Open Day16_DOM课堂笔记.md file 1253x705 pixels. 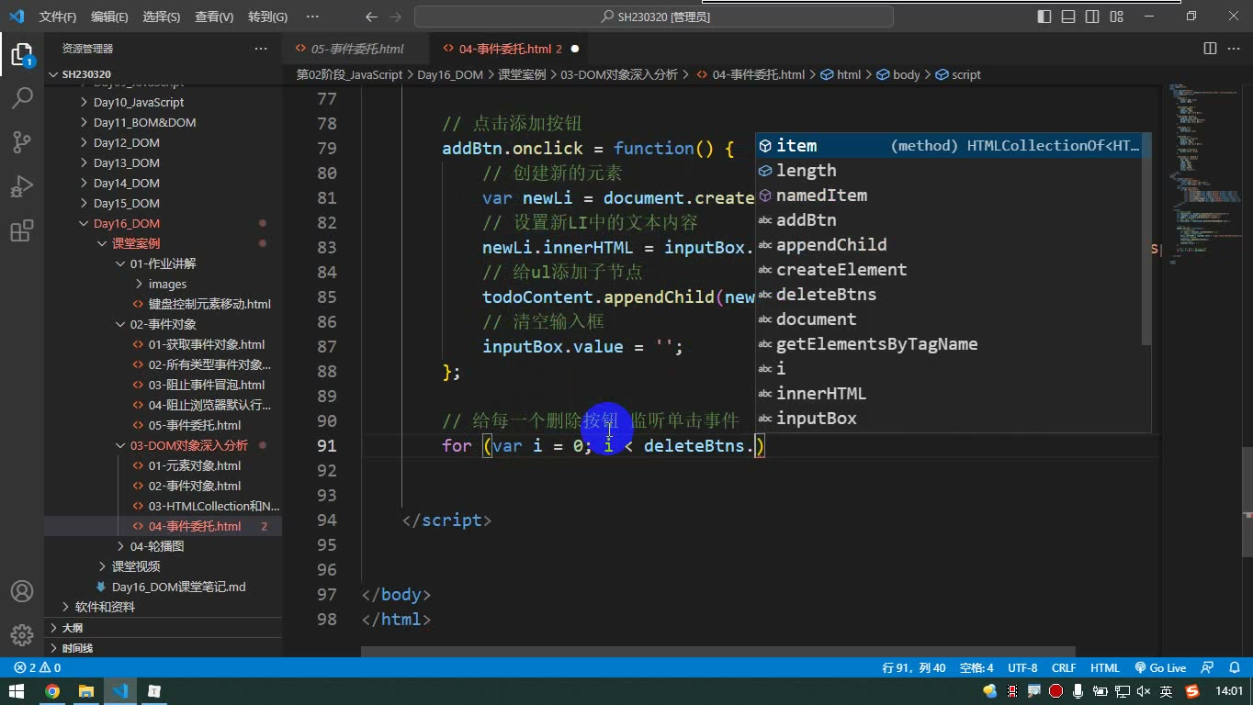tap(178, 587)
